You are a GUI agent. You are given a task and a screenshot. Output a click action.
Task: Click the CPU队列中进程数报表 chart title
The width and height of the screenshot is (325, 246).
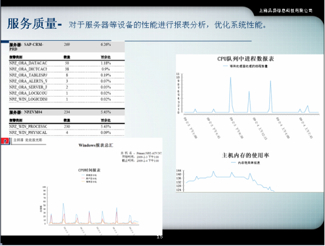pyautogui.click(x=246, y=59)
